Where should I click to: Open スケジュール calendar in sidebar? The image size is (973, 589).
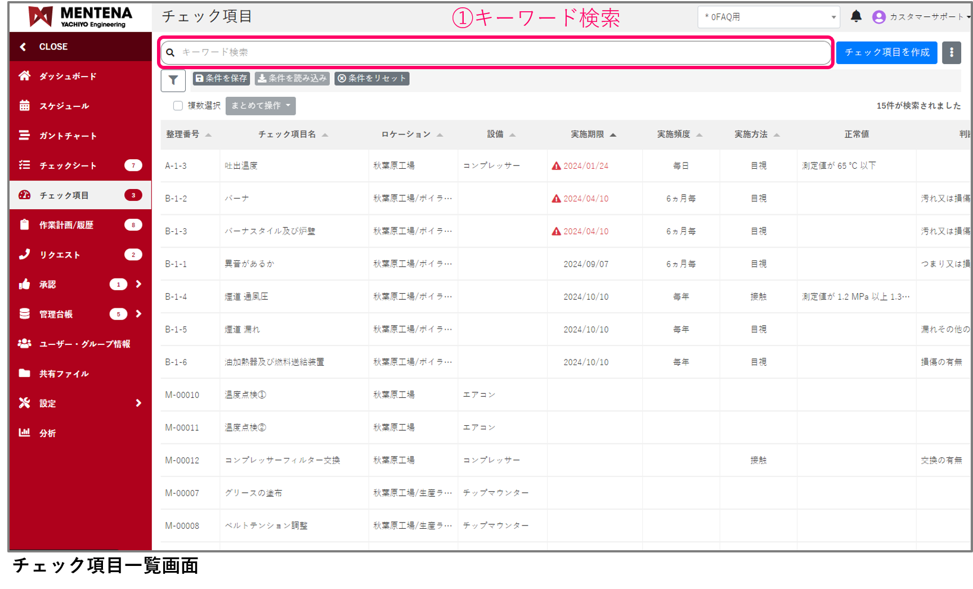[64, 106]
